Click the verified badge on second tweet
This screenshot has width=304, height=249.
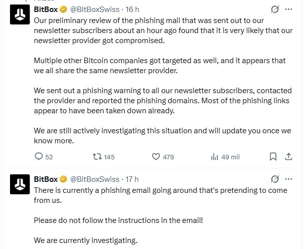click(x=63, y=179)
